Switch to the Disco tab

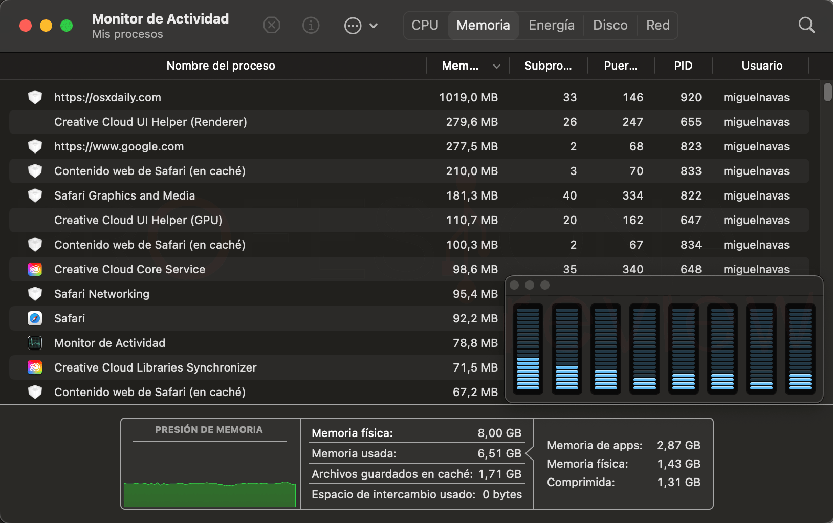610,25
